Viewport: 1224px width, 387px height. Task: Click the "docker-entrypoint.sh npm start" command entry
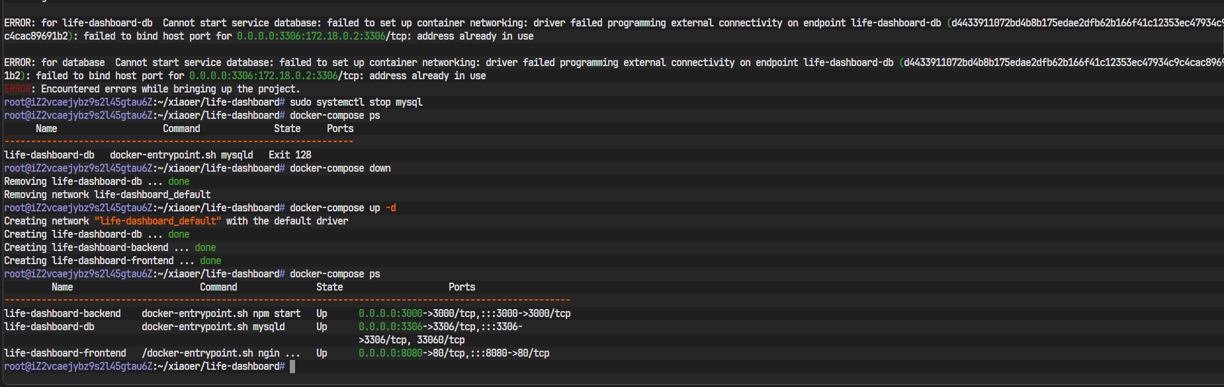coord(221,314)
